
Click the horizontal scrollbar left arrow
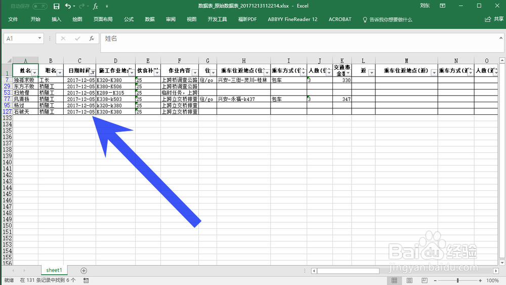[314, 271]
